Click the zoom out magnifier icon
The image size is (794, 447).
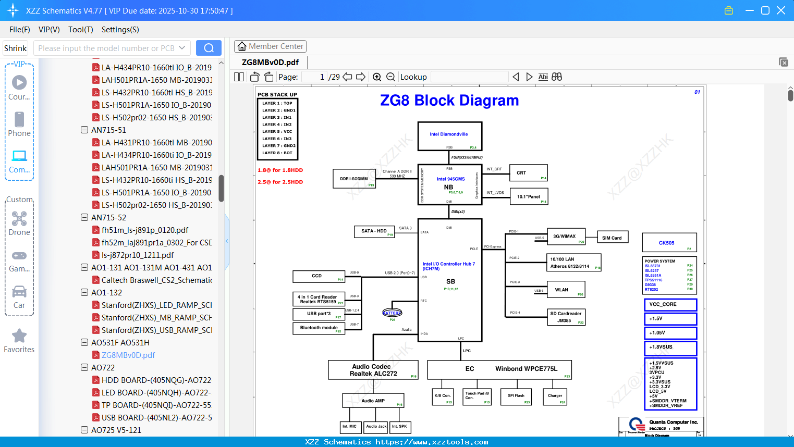coord(390,77)
